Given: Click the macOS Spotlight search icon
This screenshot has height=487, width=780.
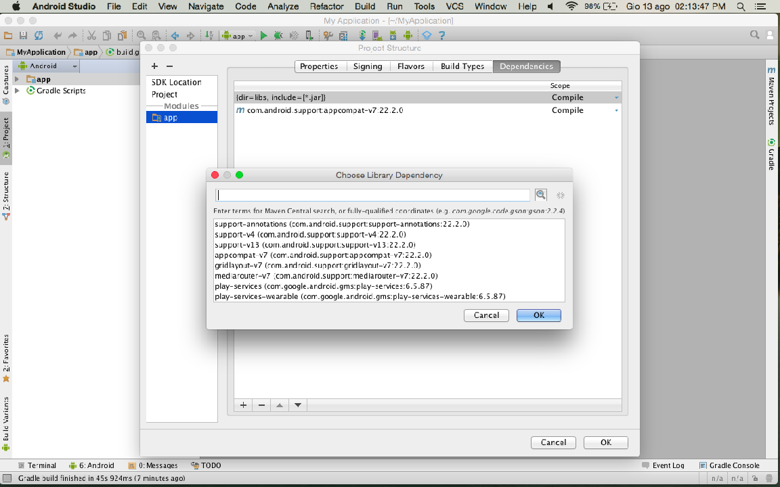Looking at the screenshot, I should [x=741, y=7].
